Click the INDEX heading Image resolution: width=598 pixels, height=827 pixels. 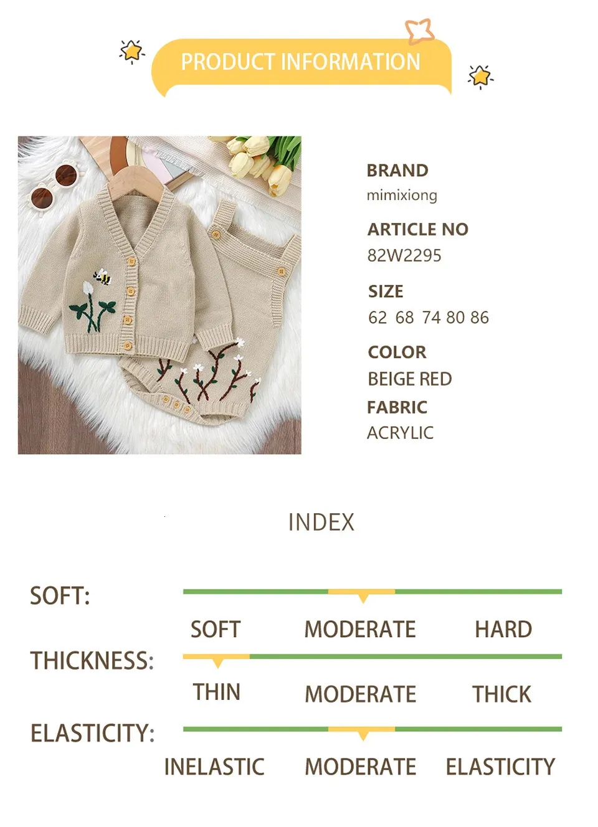pyautogui.click(x=321, y=522)
